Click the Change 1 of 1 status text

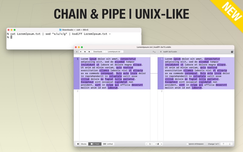[x=214, y=144]
